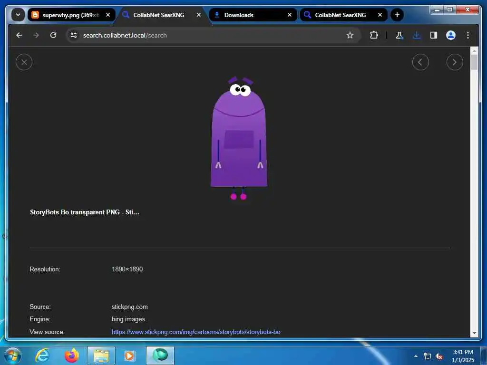Open the profile avatar menu
This screenshot has width=487, height=365.
pos(451,35)
